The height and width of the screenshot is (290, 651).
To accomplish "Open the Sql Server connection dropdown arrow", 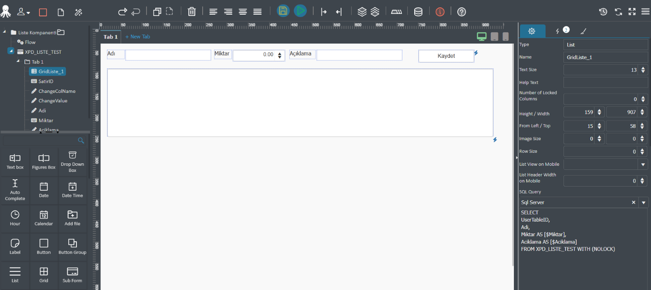I will tap(643, 202).
